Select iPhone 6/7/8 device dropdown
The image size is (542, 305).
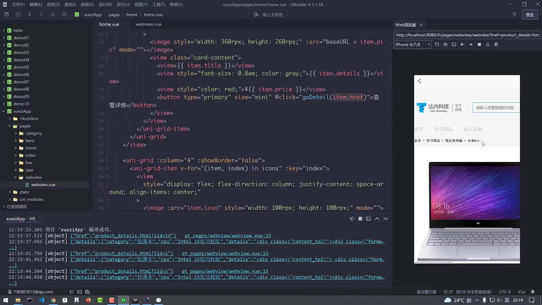412,44
